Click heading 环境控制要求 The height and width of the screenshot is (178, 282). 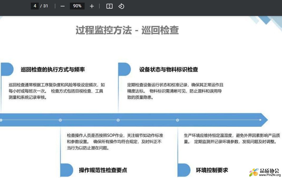tap(212, 170)
